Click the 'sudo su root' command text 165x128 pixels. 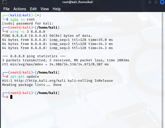22,19
